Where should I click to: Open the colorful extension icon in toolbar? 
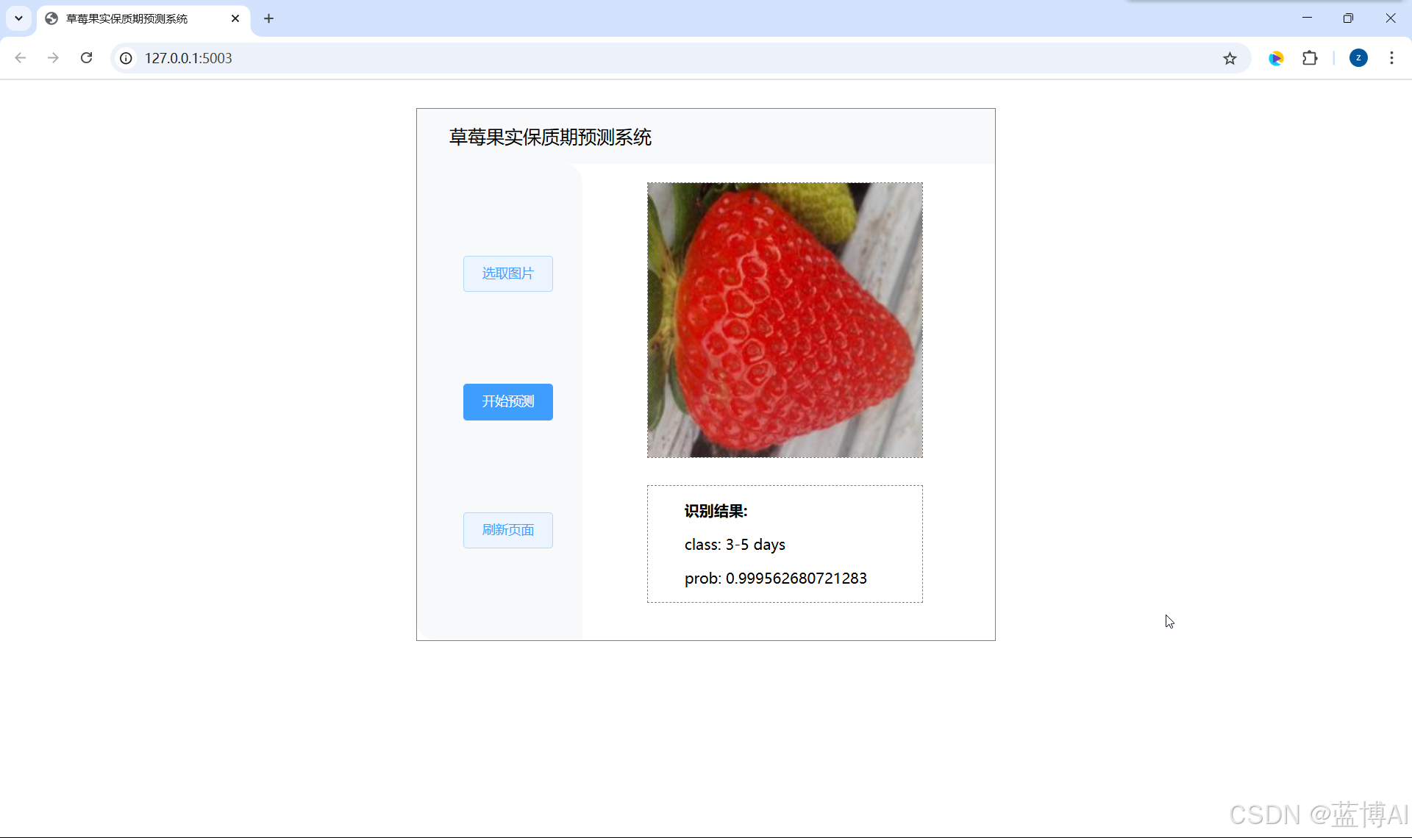coord(1276,58)
